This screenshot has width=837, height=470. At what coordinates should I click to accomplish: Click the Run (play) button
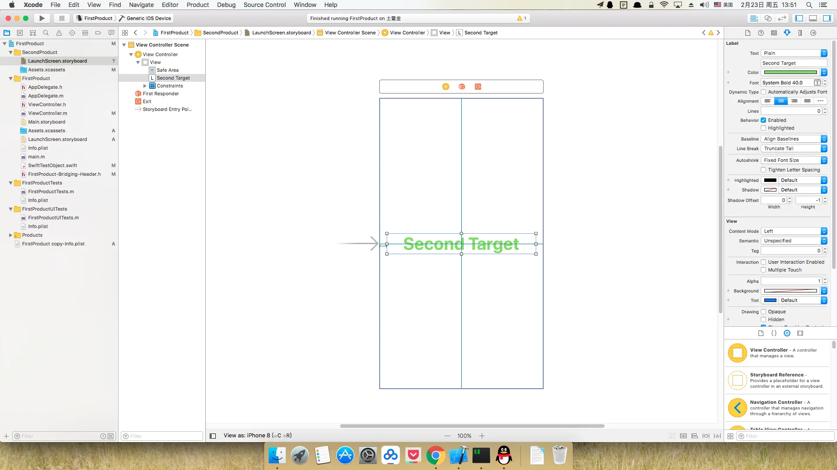click(42, 18)
